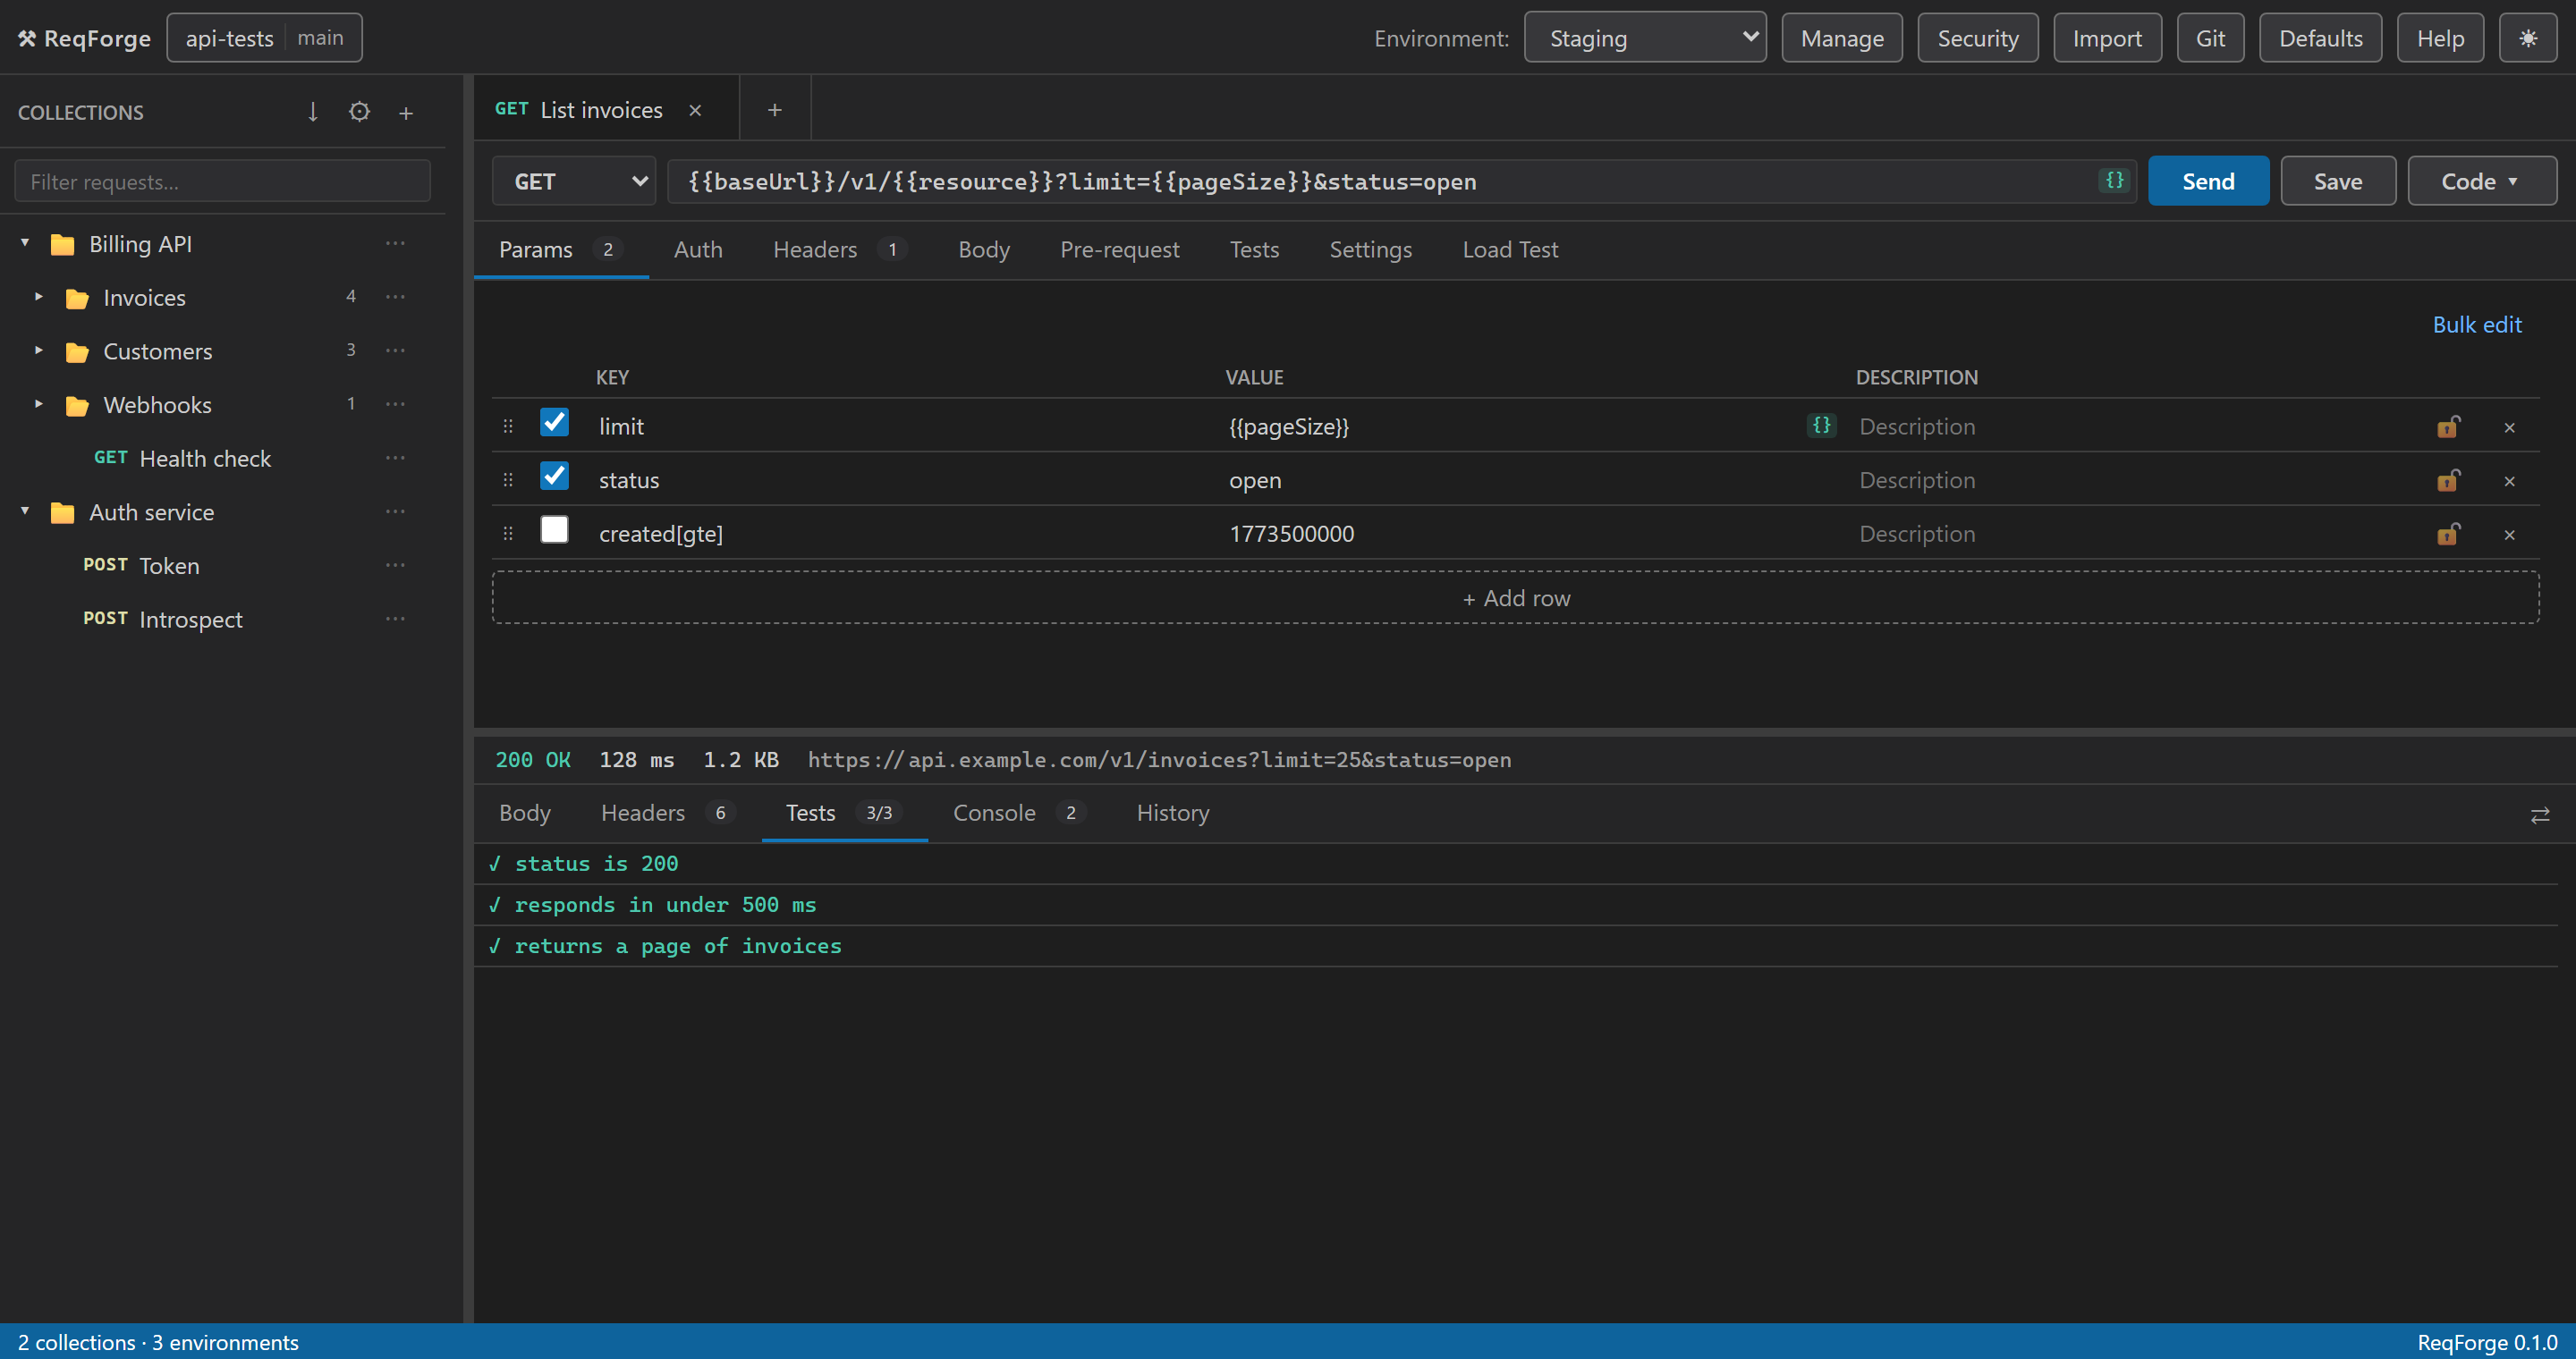
Task: Delete the created[gte] param row
Action: pyautogui.click(x=2509, y=535)
